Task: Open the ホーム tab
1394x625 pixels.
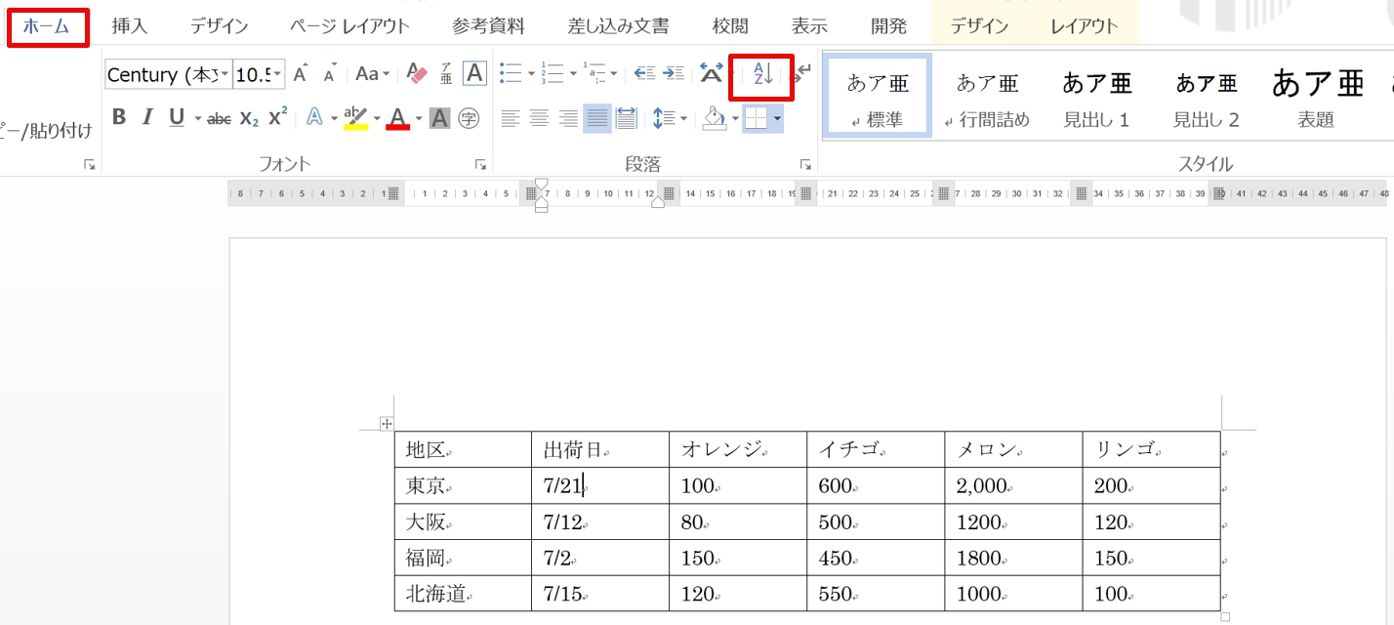Action: (x=47, y=26)
